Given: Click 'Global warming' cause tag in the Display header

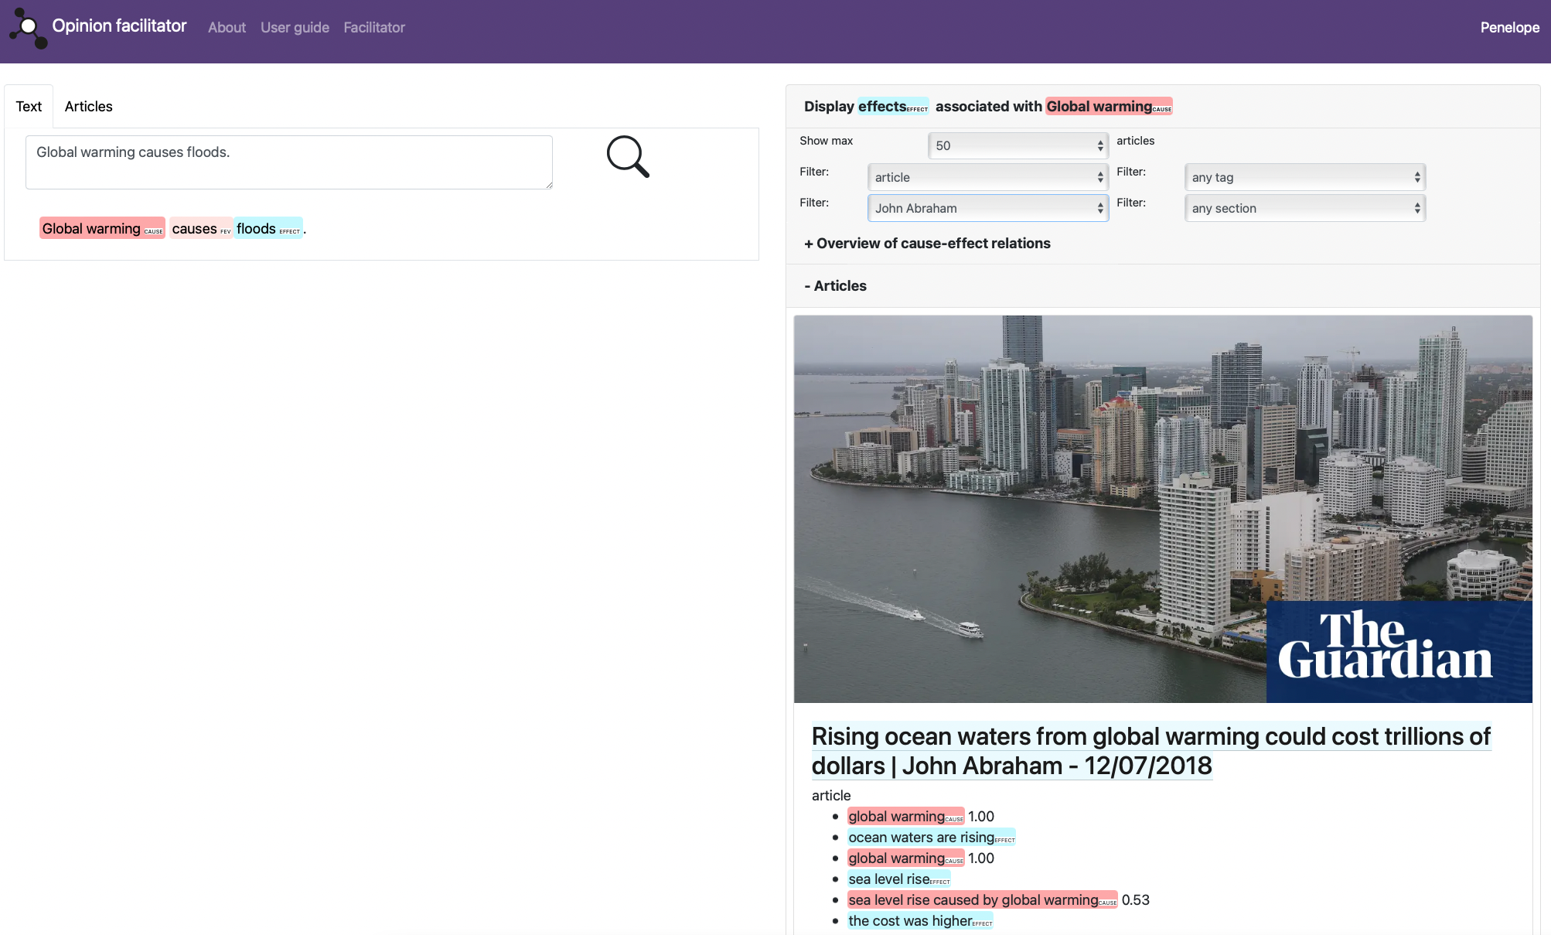Looking at the screenshot, I should click(x=1109, y=107).
